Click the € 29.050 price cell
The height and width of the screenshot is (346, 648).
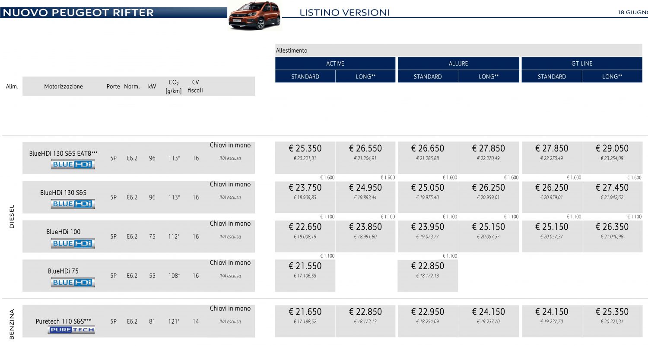(x=612, y=149)
